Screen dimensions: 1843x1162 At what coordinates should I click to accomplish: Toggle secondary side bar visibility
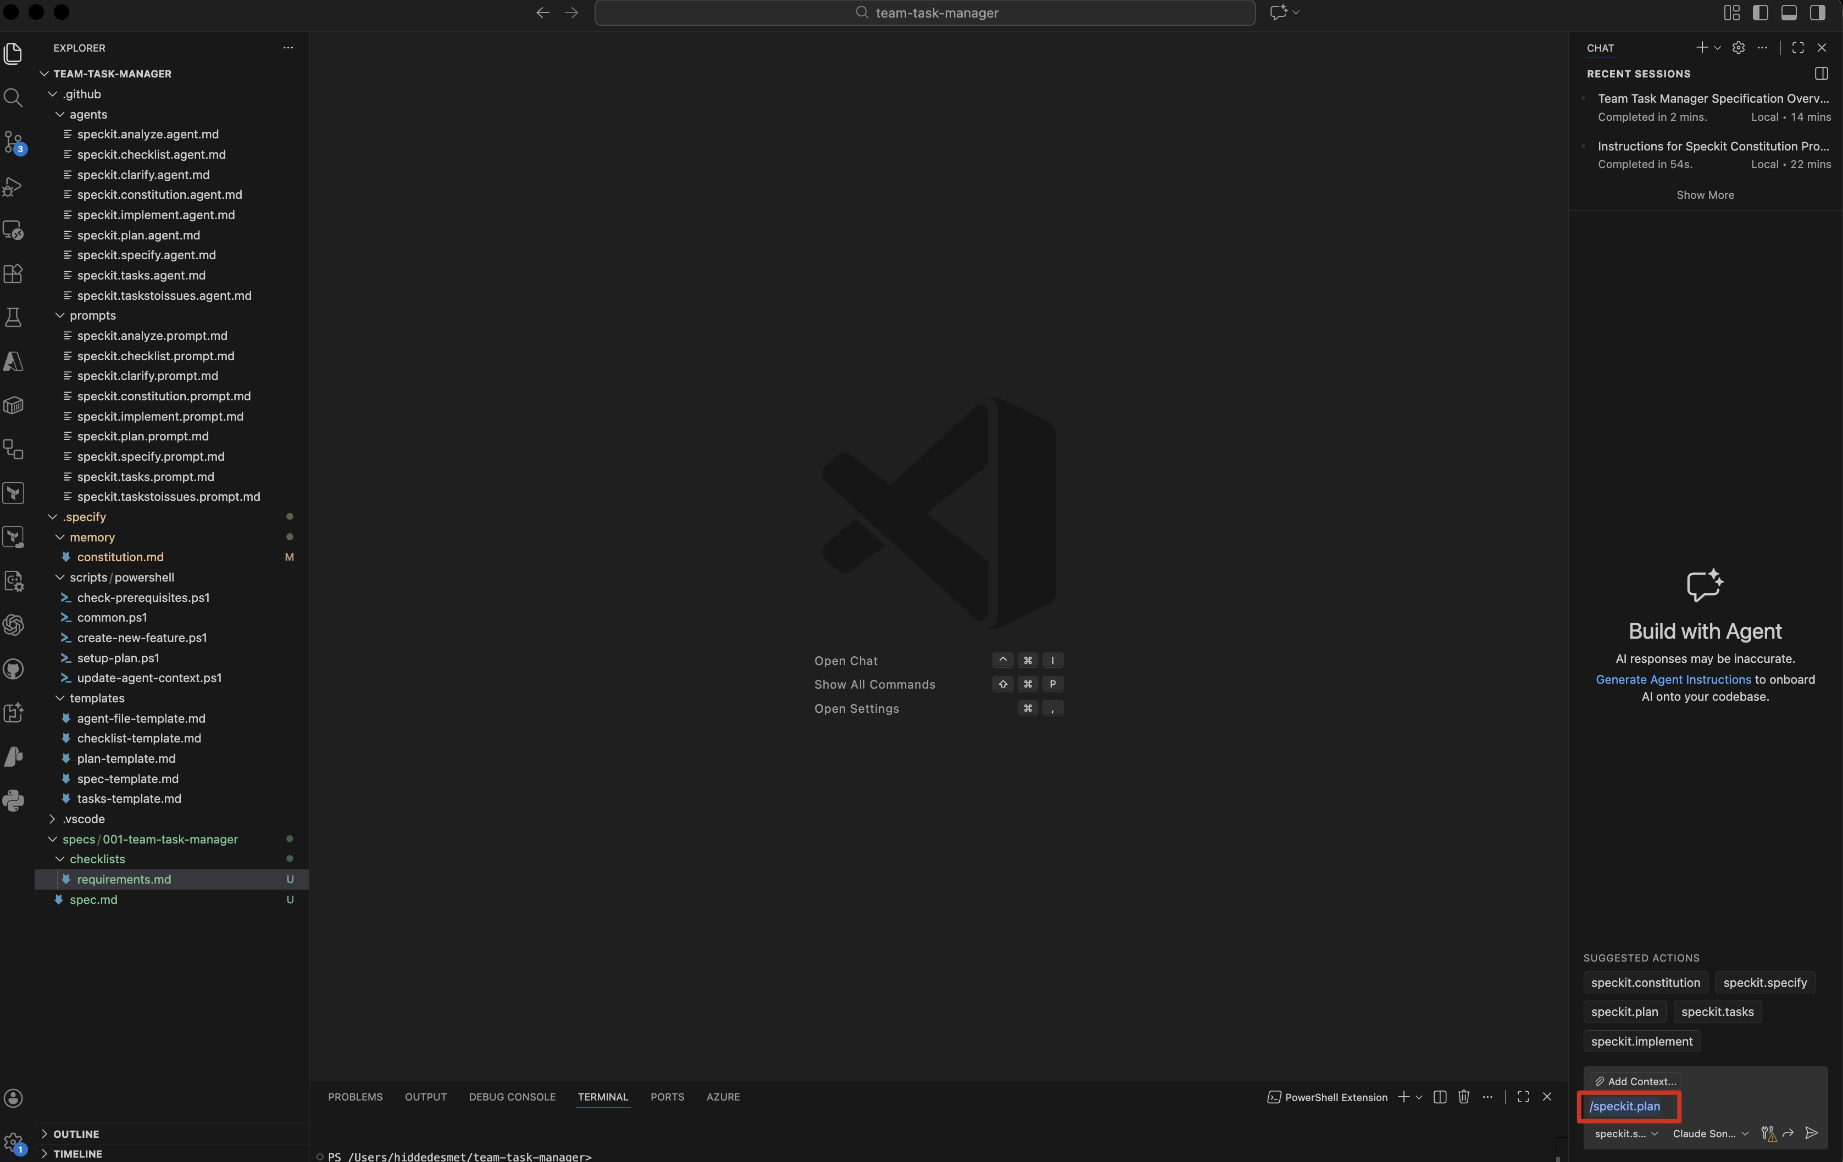pos(1817,12)
